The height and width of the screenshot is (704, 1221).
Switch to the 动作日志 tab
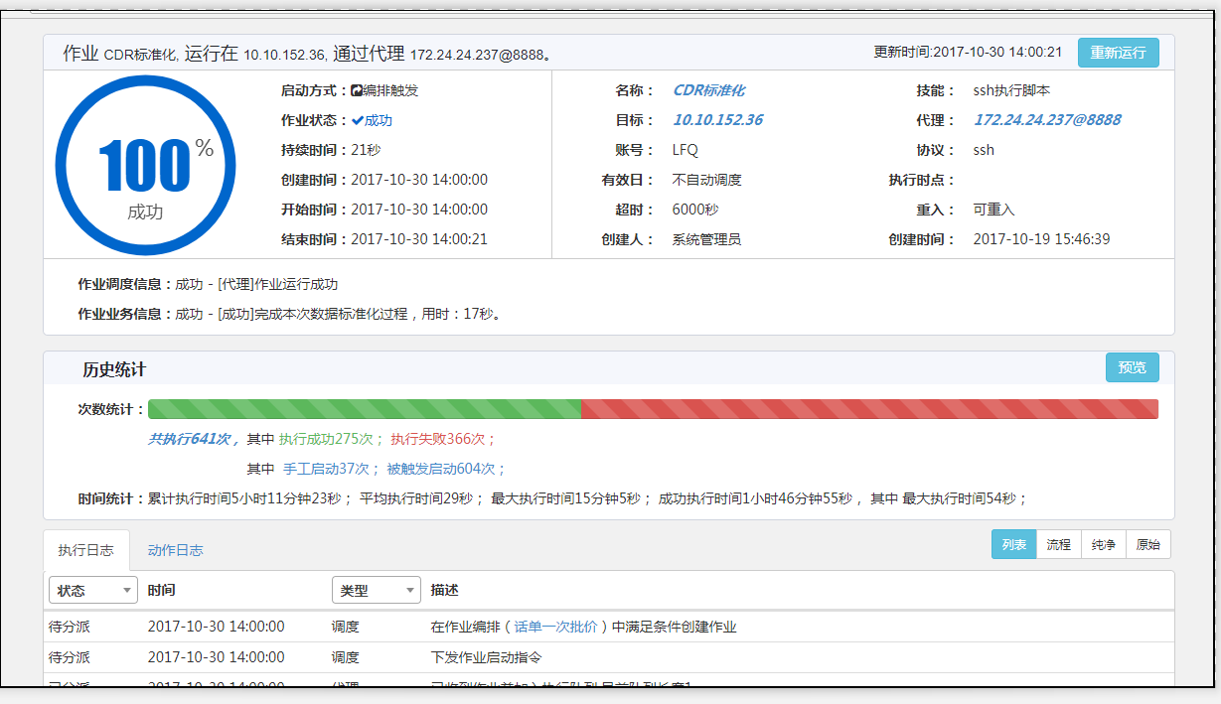[x=175, y=549]
